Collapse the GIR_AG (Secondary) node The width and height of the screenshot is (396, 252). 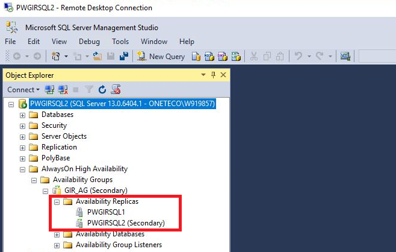point(45,191)
